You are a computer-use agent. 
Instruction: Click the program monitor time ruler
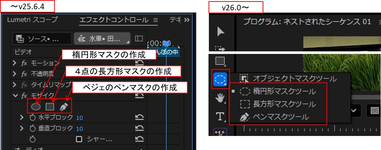coord(312,129)
